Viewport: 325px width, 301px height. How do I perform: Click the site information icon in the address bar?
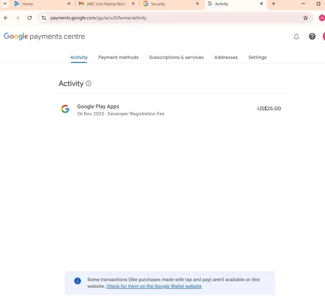44,18
